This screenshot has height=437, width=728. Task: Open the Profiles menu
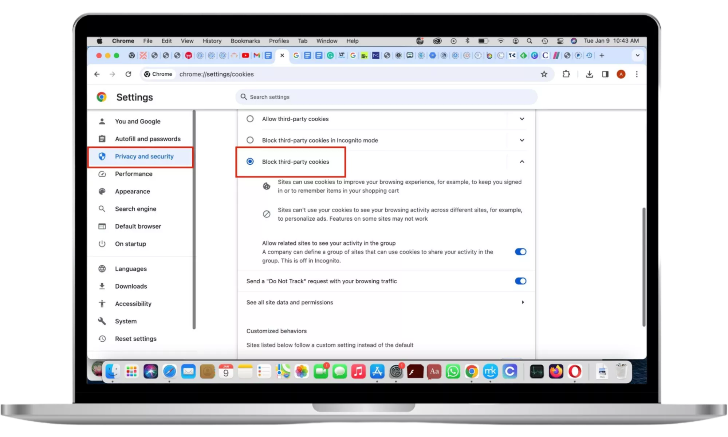point(279,41)
